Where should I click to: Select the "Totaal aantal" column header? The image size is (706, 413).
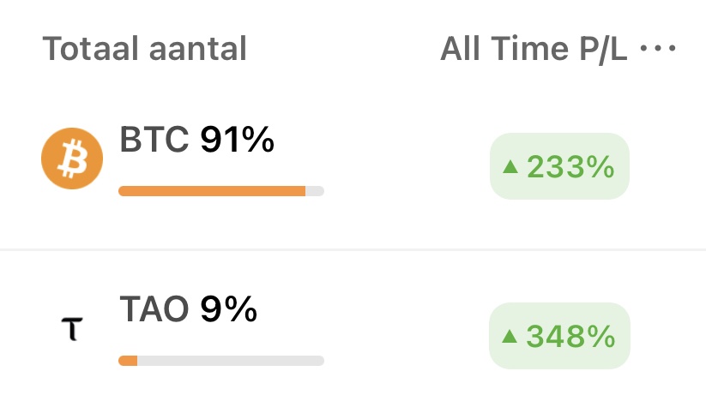point(144,49)
